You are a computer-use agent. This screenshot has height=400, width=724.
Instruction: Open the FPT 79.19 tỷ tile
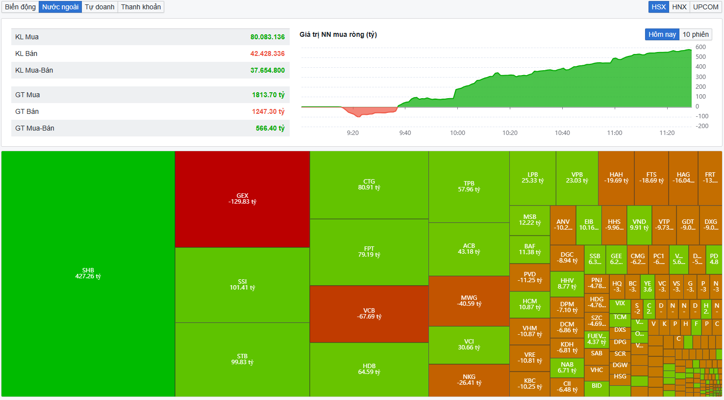(x=369, y=252)
